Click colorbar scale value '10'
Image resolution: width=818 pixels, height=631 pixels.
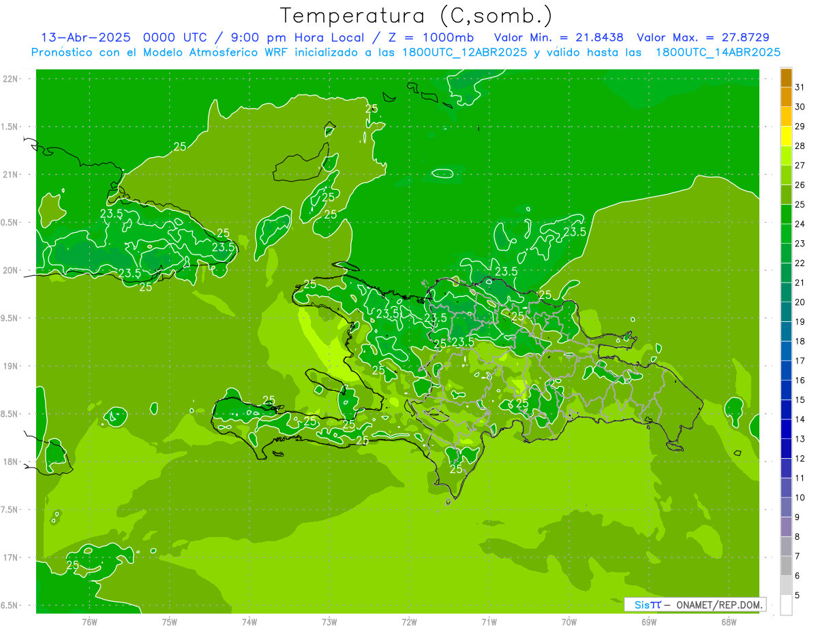click(x=800, y=498)
